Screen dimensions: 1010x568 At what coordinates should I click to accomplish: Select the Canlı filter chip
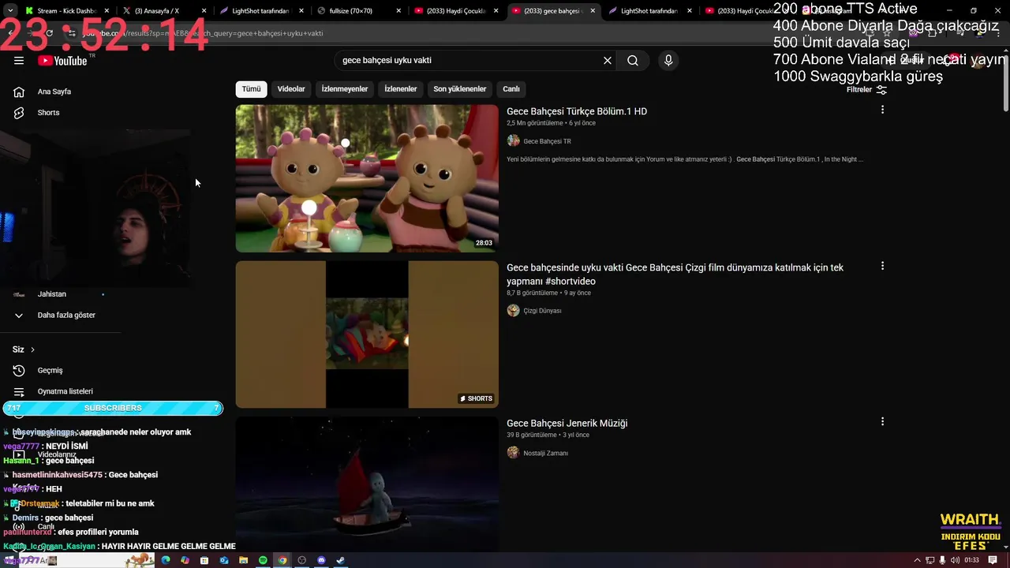511,89
